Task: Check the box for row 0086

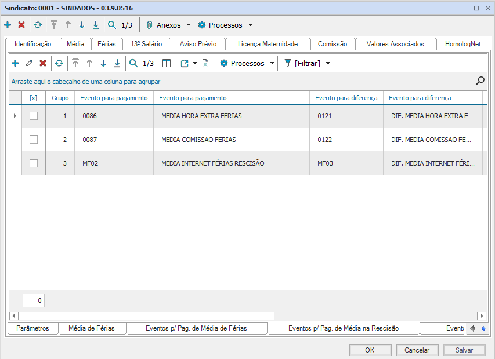Action: coord(34,116)
